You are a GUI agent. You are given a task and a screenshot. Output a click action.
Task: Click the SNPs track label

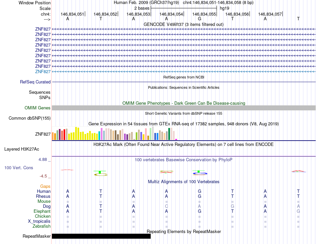[45, 97]
